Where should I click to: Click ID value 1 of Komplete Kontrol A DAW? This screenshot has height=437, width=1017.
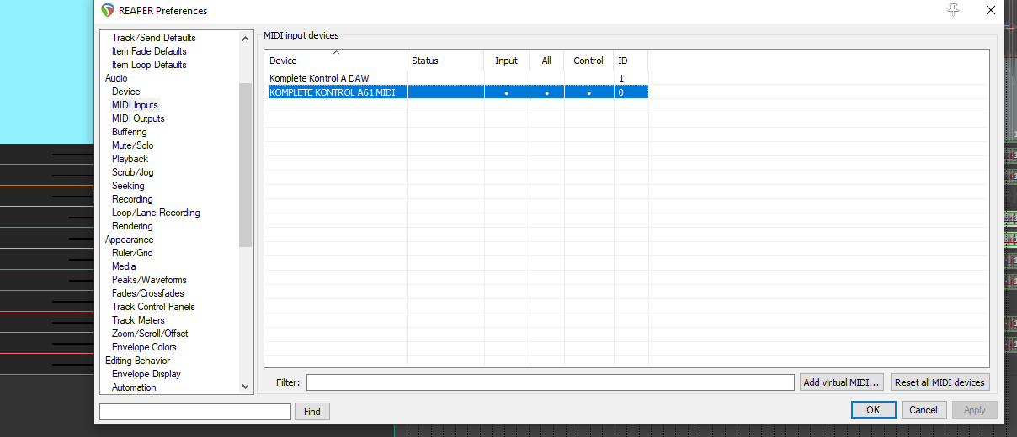pos(621,78)
